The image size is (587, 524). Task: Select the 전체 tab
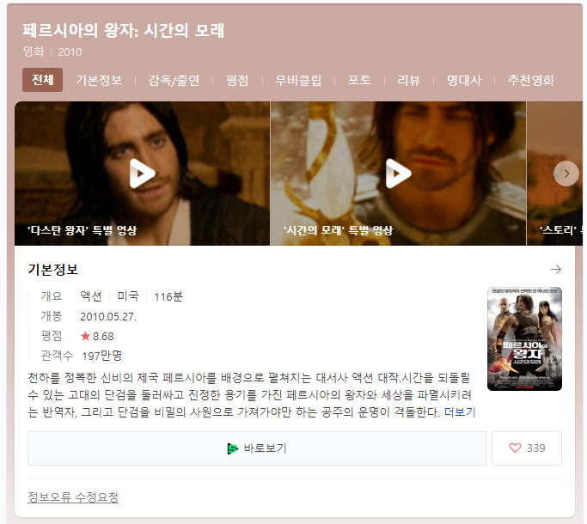click(43, 80)
